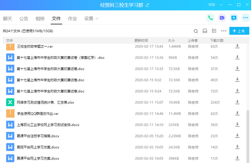Start a group video call
Viewport: 251px width, 163px height.
222,18
